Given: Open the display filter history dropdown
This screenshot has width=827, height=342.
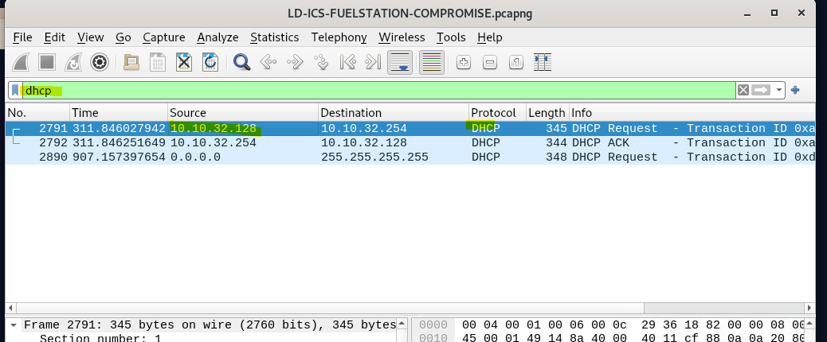Looking at the screenshot, I should [779, 90].
